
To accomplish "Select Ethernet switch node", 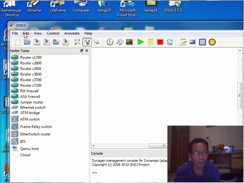I will 28,107.
